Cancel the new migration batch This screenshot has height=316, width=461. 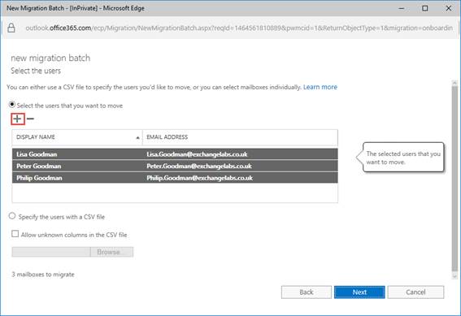point(415,292)
